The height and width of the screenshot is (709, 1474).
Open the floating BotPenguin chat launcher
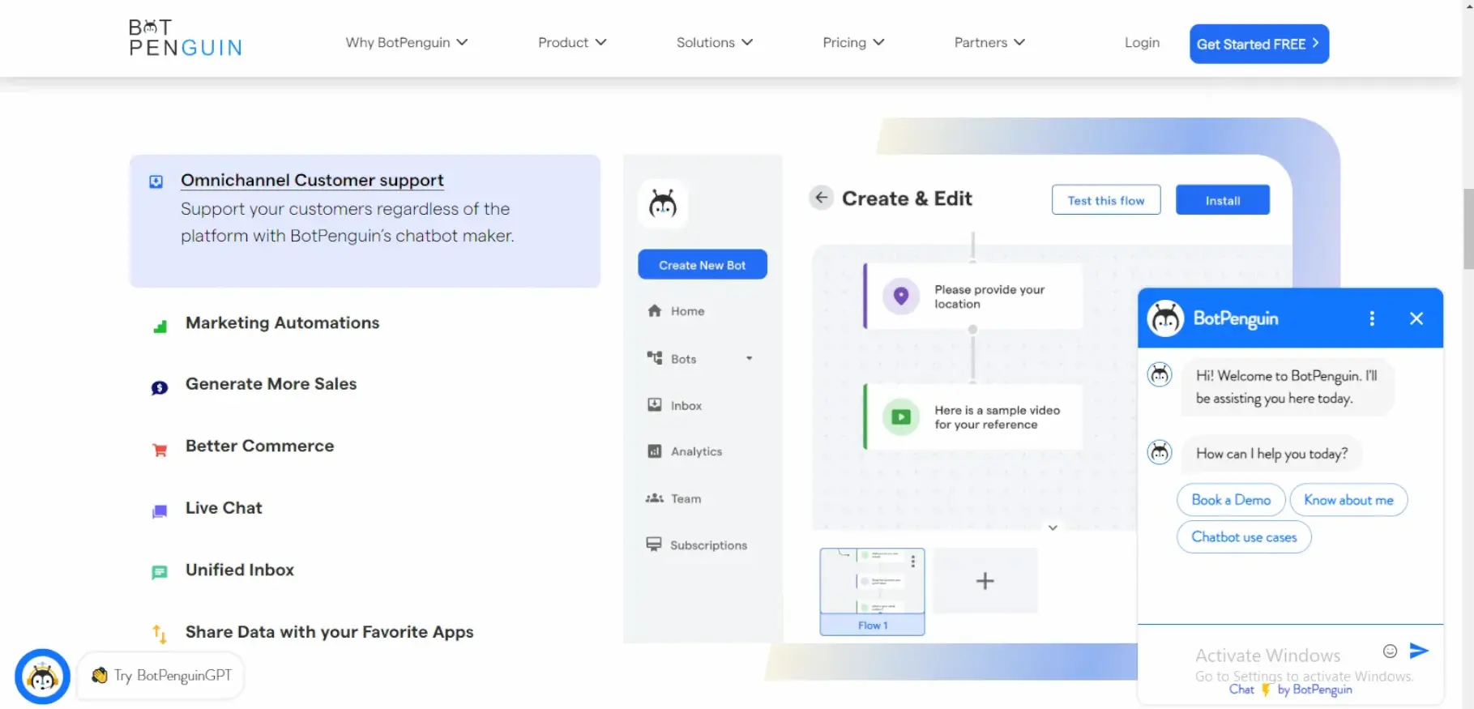coord(42,676)
